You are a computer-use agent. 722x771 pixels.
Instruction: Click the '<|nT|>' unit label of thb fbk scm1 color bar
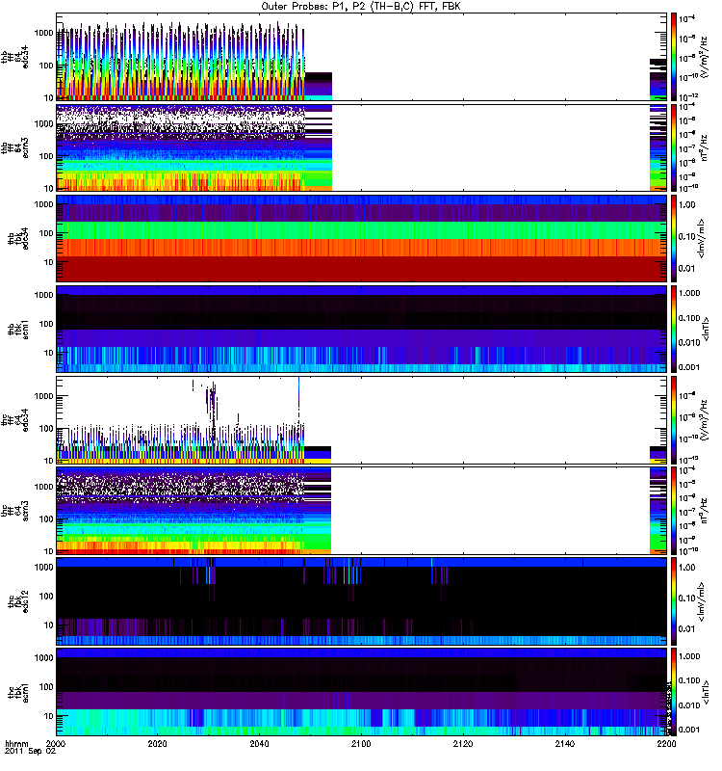[x=706, y=330]
